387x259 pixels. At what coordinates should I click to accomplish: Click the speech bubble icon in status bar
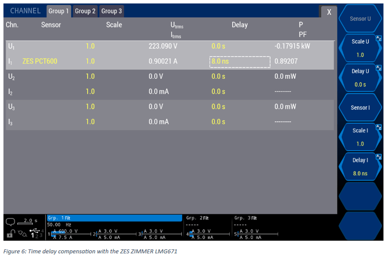coord(10,222)
